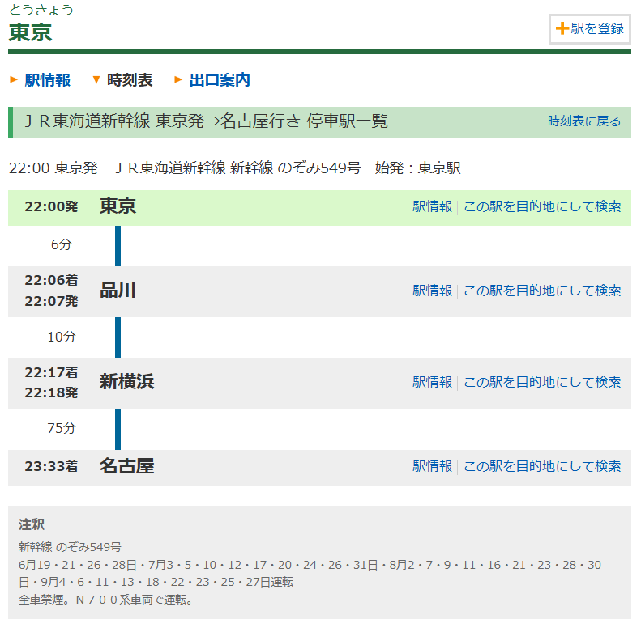Click the 22:17着 arrival time
641x628 pixels.
click(x=51, y=372)
